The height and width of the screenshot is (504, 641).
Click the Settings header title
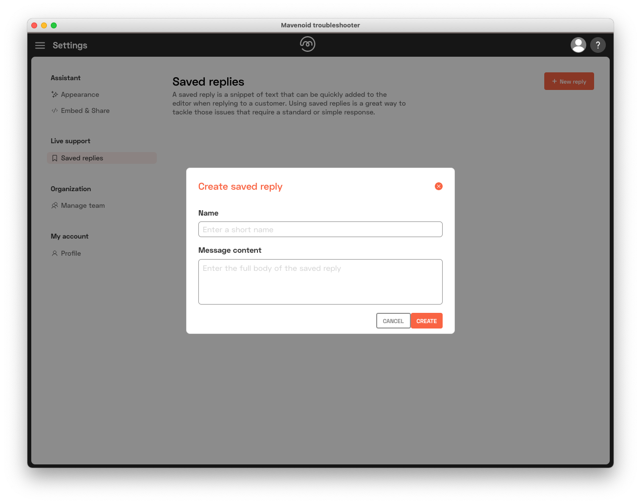point(70,45)
